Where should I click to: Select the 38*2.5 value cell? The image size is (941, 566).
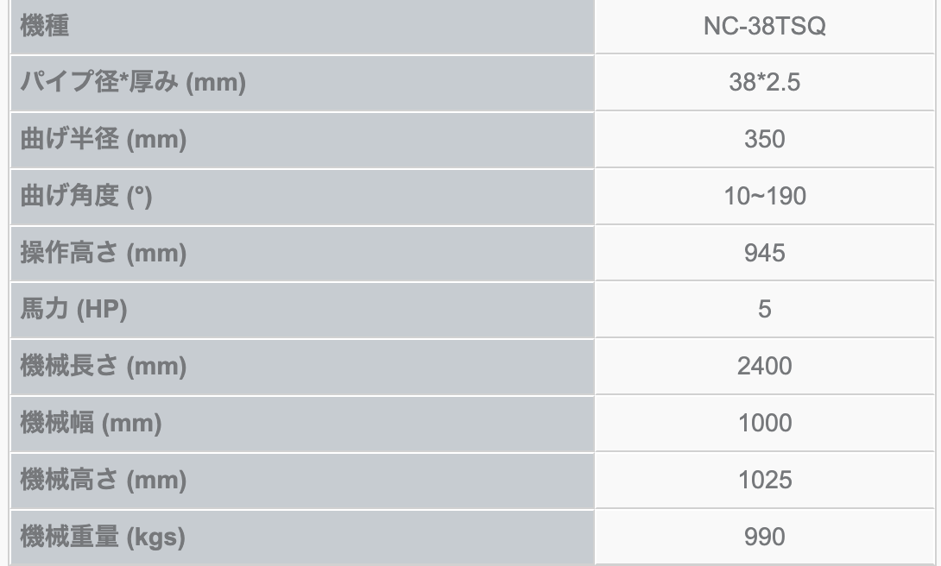[x=764, y=83]
